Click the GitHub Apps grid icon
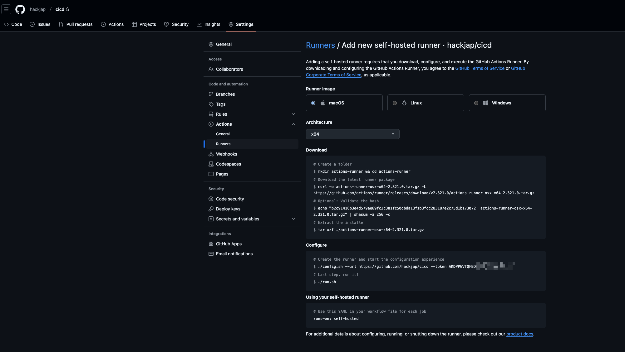This screenshot has height=352, width=625. [211, 244]
